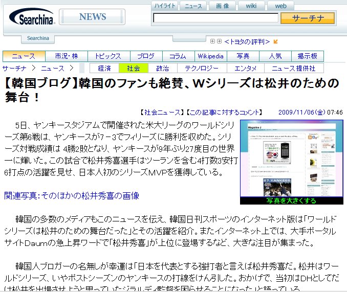Select the wiki search tab
The height and width of the screenshot is (292, 347).
(251, 6)
